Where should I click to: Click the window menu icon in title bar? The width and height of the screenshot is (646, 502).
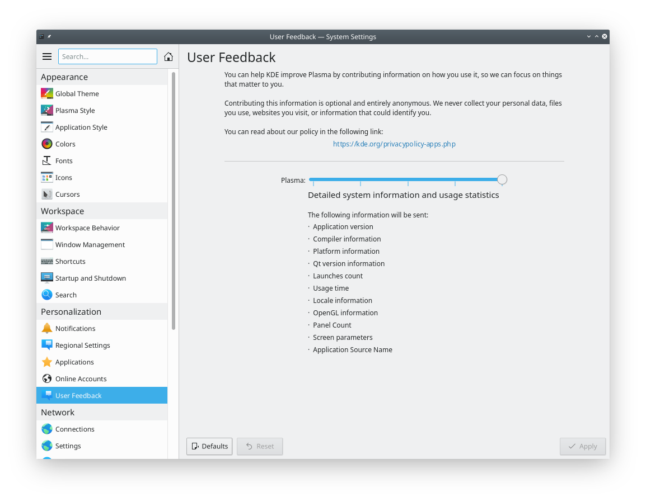(41, 37)
